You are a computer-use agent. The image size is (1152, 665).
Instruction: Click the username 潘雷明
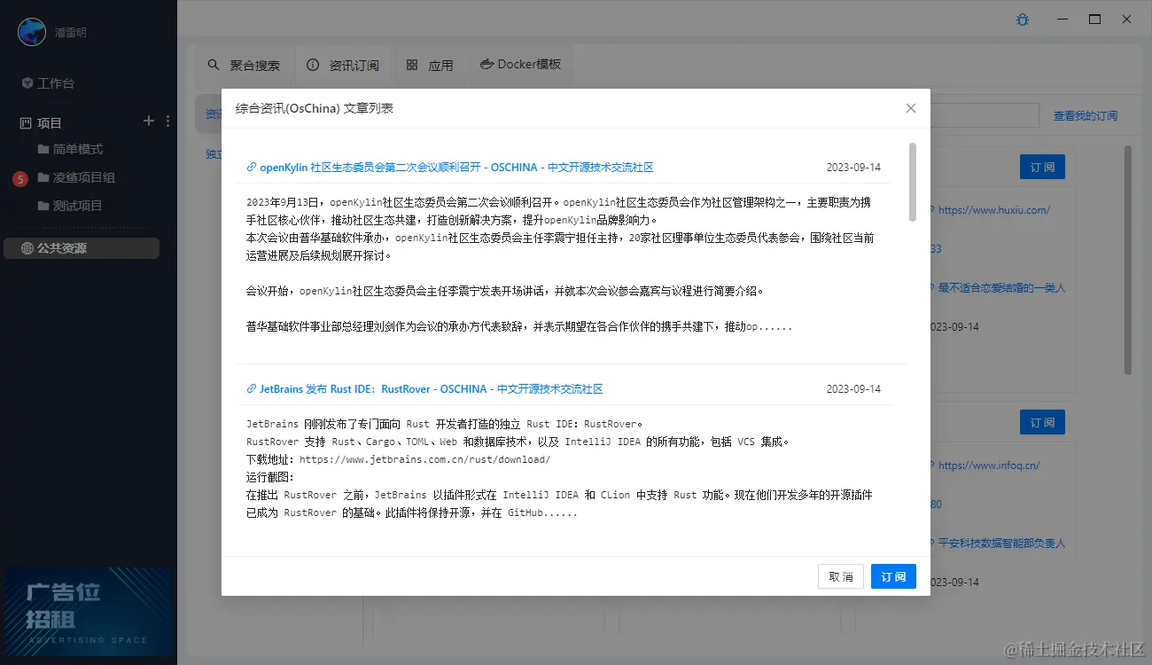[71, 32]
